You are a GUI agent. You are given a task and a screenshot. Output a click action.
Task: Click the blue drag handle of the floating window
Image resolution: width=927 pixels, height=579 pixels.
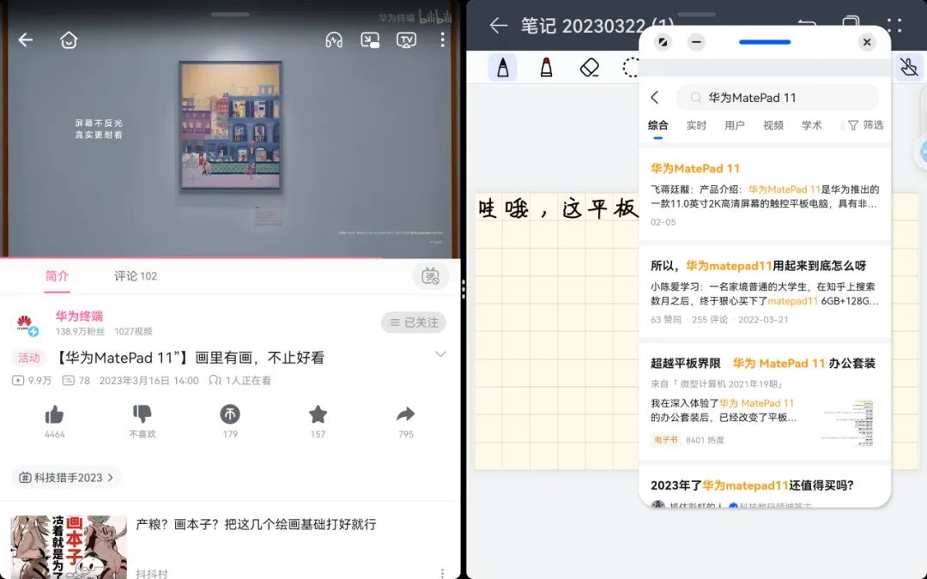coord(764,42)
